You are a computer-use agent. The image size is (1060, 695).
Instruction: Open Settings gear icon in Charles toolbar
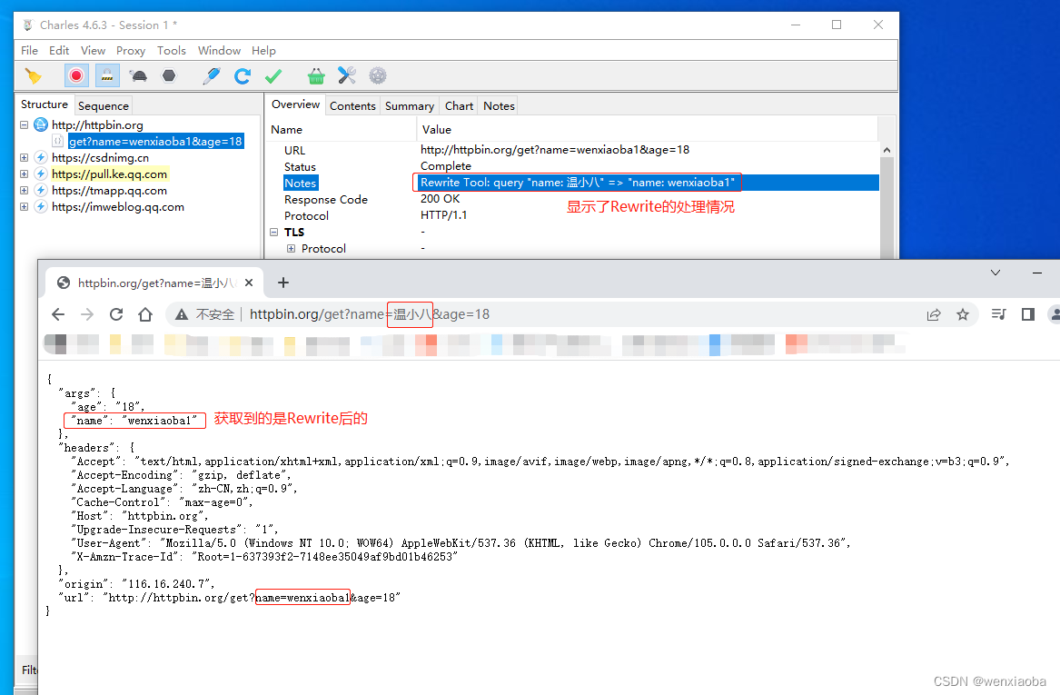[x=378, y=75]
